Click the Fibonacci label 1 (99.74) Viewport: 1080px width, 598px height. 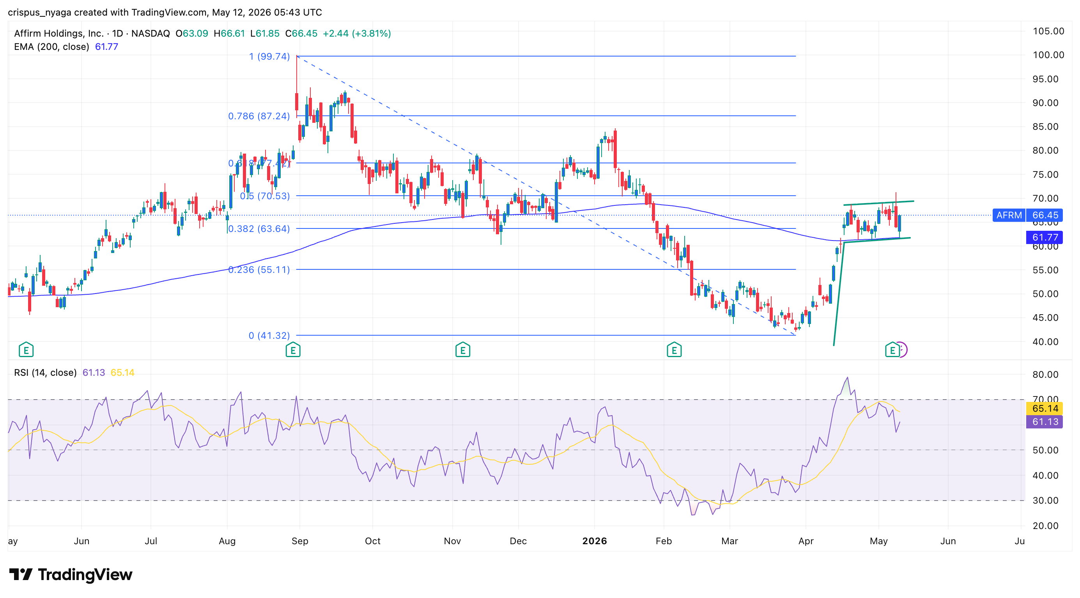[x=269, y=56]
